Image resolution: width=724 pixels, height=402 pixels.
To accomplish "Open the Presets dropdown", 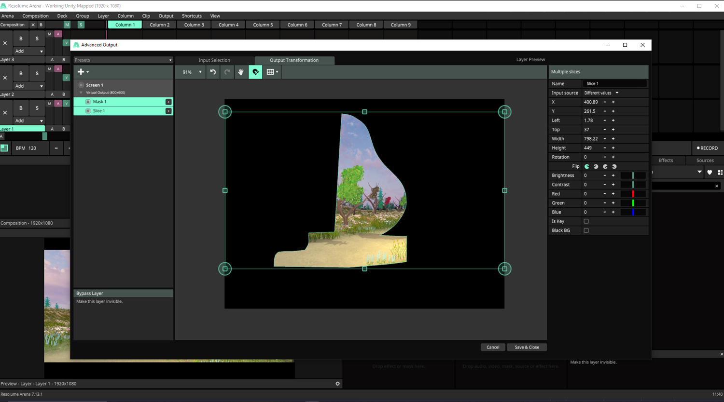I will [123, 60].
